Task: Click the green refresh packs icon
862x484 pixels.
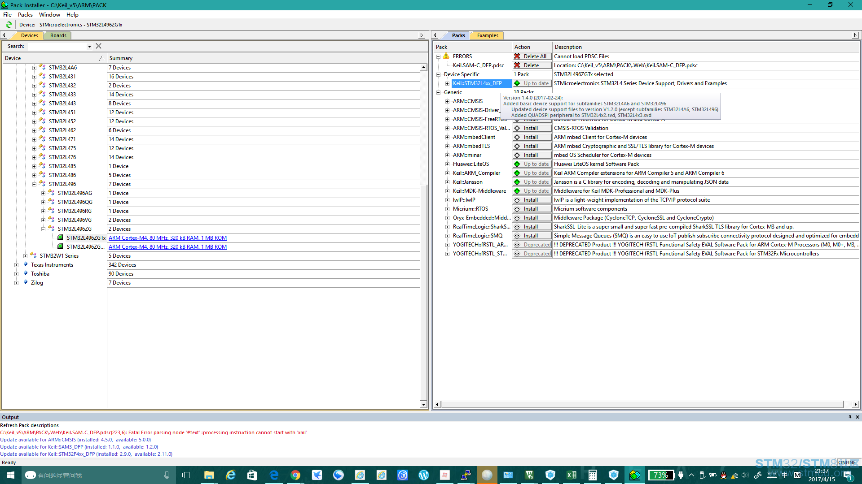Action: [9, 25]
